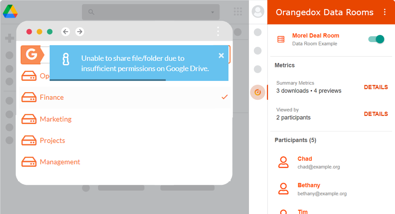Click the red close dot on popup window
Image resolution: width=395 pixels, height=214 pixels.
coord(29,32)
